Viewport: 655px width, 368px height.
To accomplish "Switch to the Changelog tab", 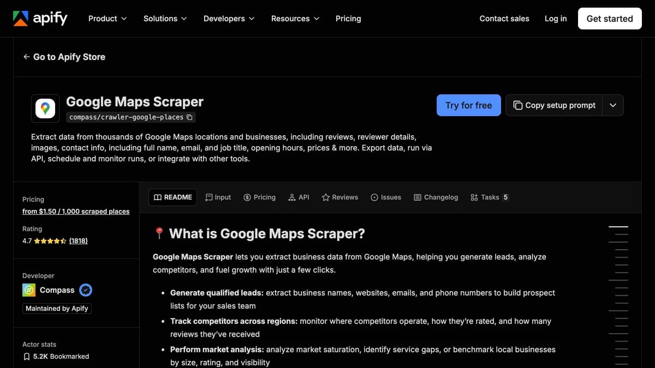I will (436, 197).
